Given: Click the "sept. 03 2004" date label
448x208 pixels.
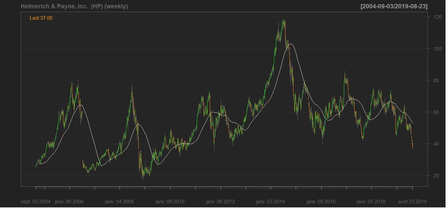Looking at the screenshot, I should click(36, 202).
